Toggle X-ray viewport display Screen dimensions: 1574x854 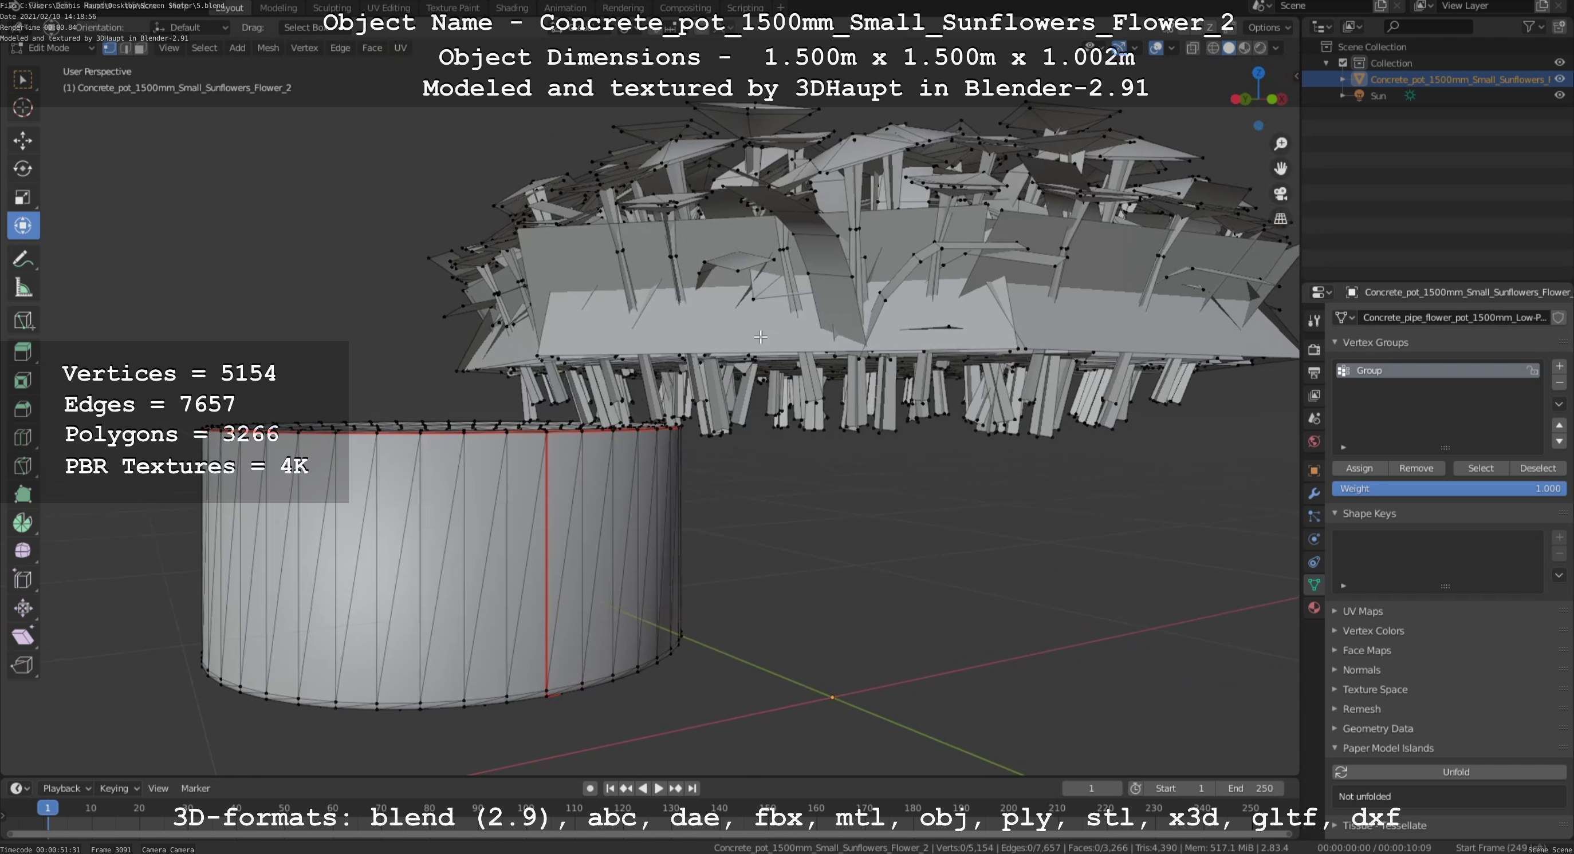point(1192,48)
